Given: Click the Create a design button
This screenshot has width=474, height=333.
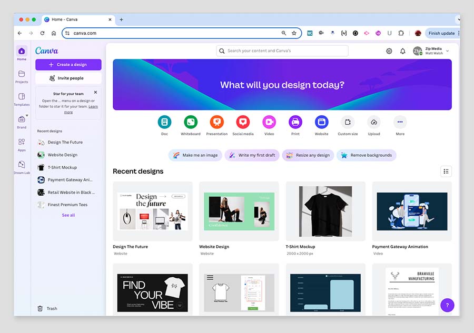Looking at the screenshot, I should pos(68,65).
